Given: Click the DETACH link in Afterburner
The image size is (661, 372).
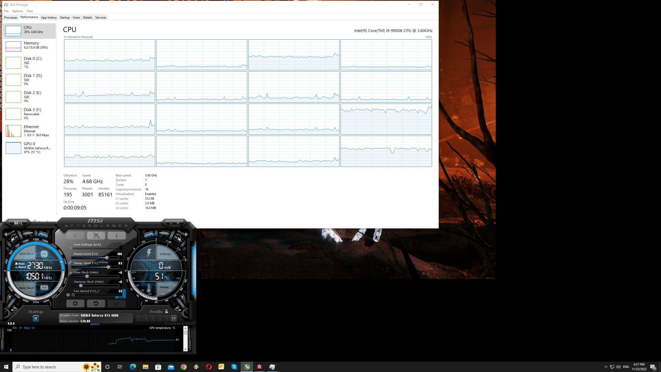Looking at the screenshot, I should point(95,324).
